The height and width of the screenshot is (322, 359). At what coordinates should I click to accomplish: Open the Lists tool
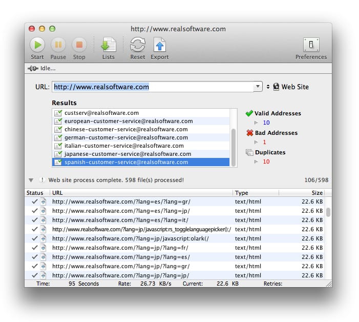pos(108,45)
